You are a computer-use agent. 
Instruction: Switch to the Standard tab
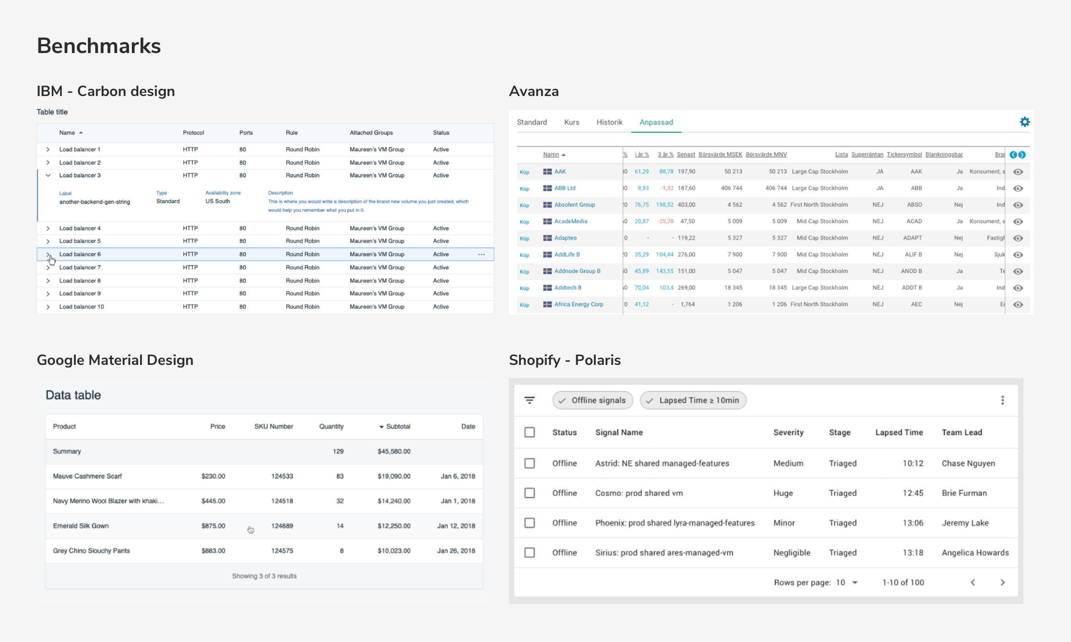tap(532, 122)
